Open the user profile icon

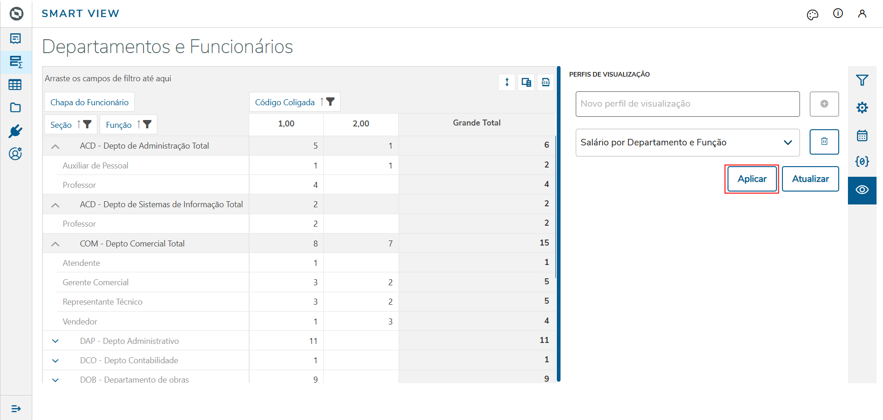tap(862, 14)
